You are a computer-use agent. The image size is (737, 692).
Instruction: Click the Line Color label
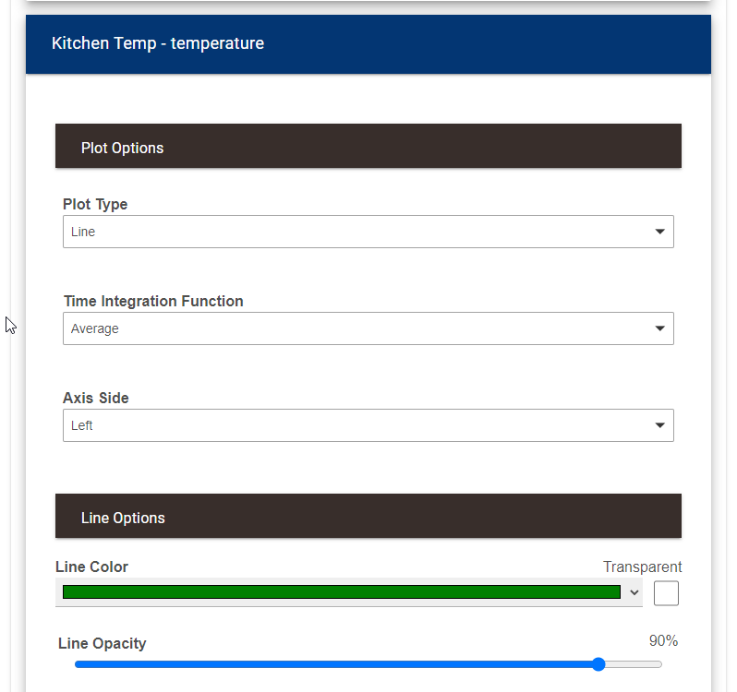pyautogui.click(x=91, y=567)
